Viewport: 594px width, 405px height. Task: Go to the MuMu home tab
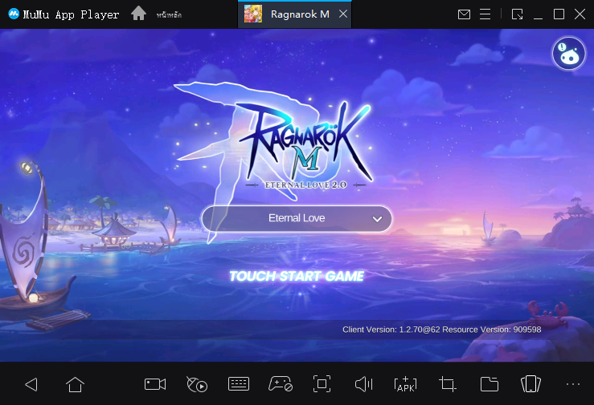(139, 14)
